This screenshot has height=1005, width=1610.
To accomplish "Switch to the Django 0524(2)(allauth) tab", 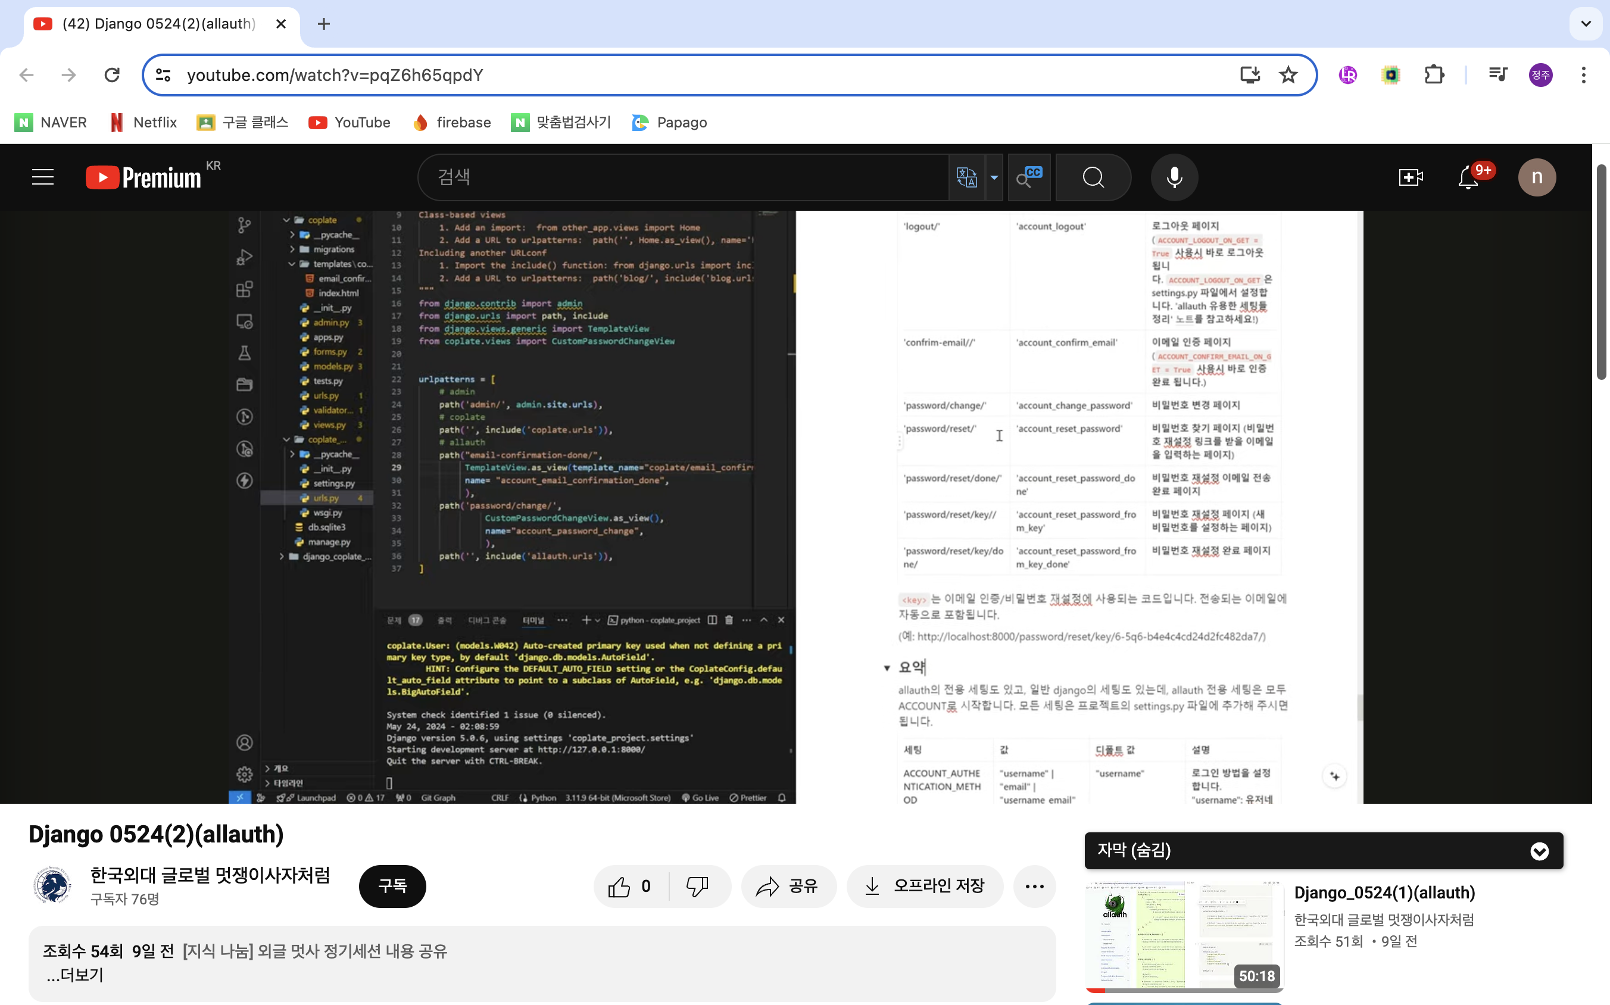I will pyautogui.click(x=158, y=24).
